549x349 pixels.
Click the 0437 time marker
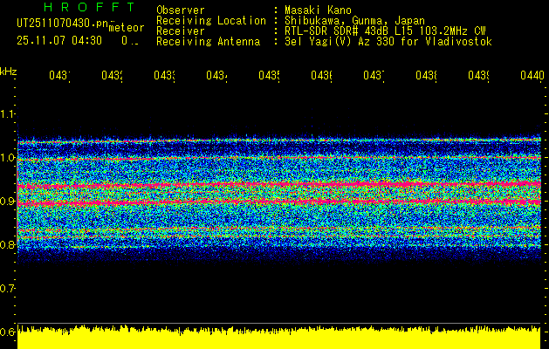click(x=374, y=75)
